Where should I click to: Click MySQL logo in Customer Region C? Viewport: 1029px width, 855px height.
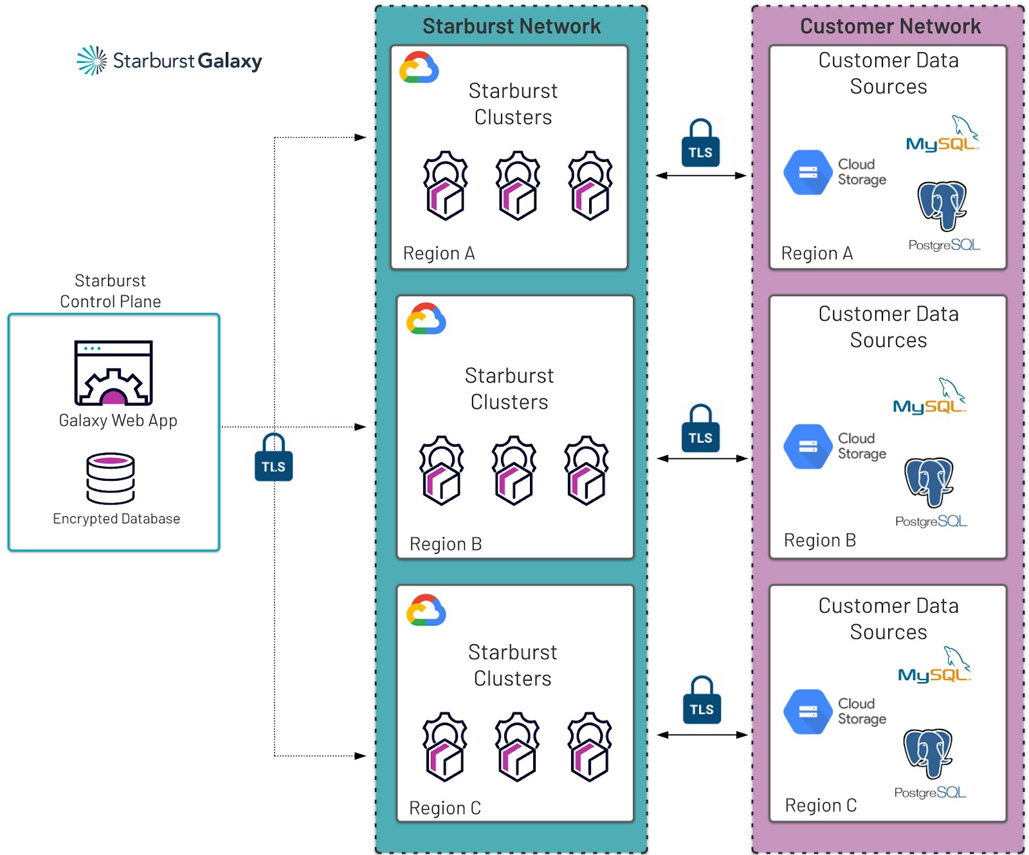pyautogui.click(x=934, y=665)
